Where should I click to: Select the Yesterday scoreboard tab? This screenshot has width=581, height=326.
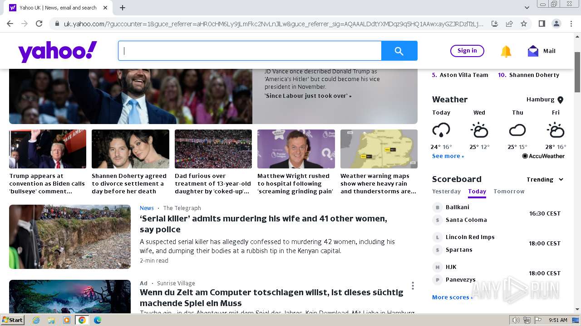446,192
